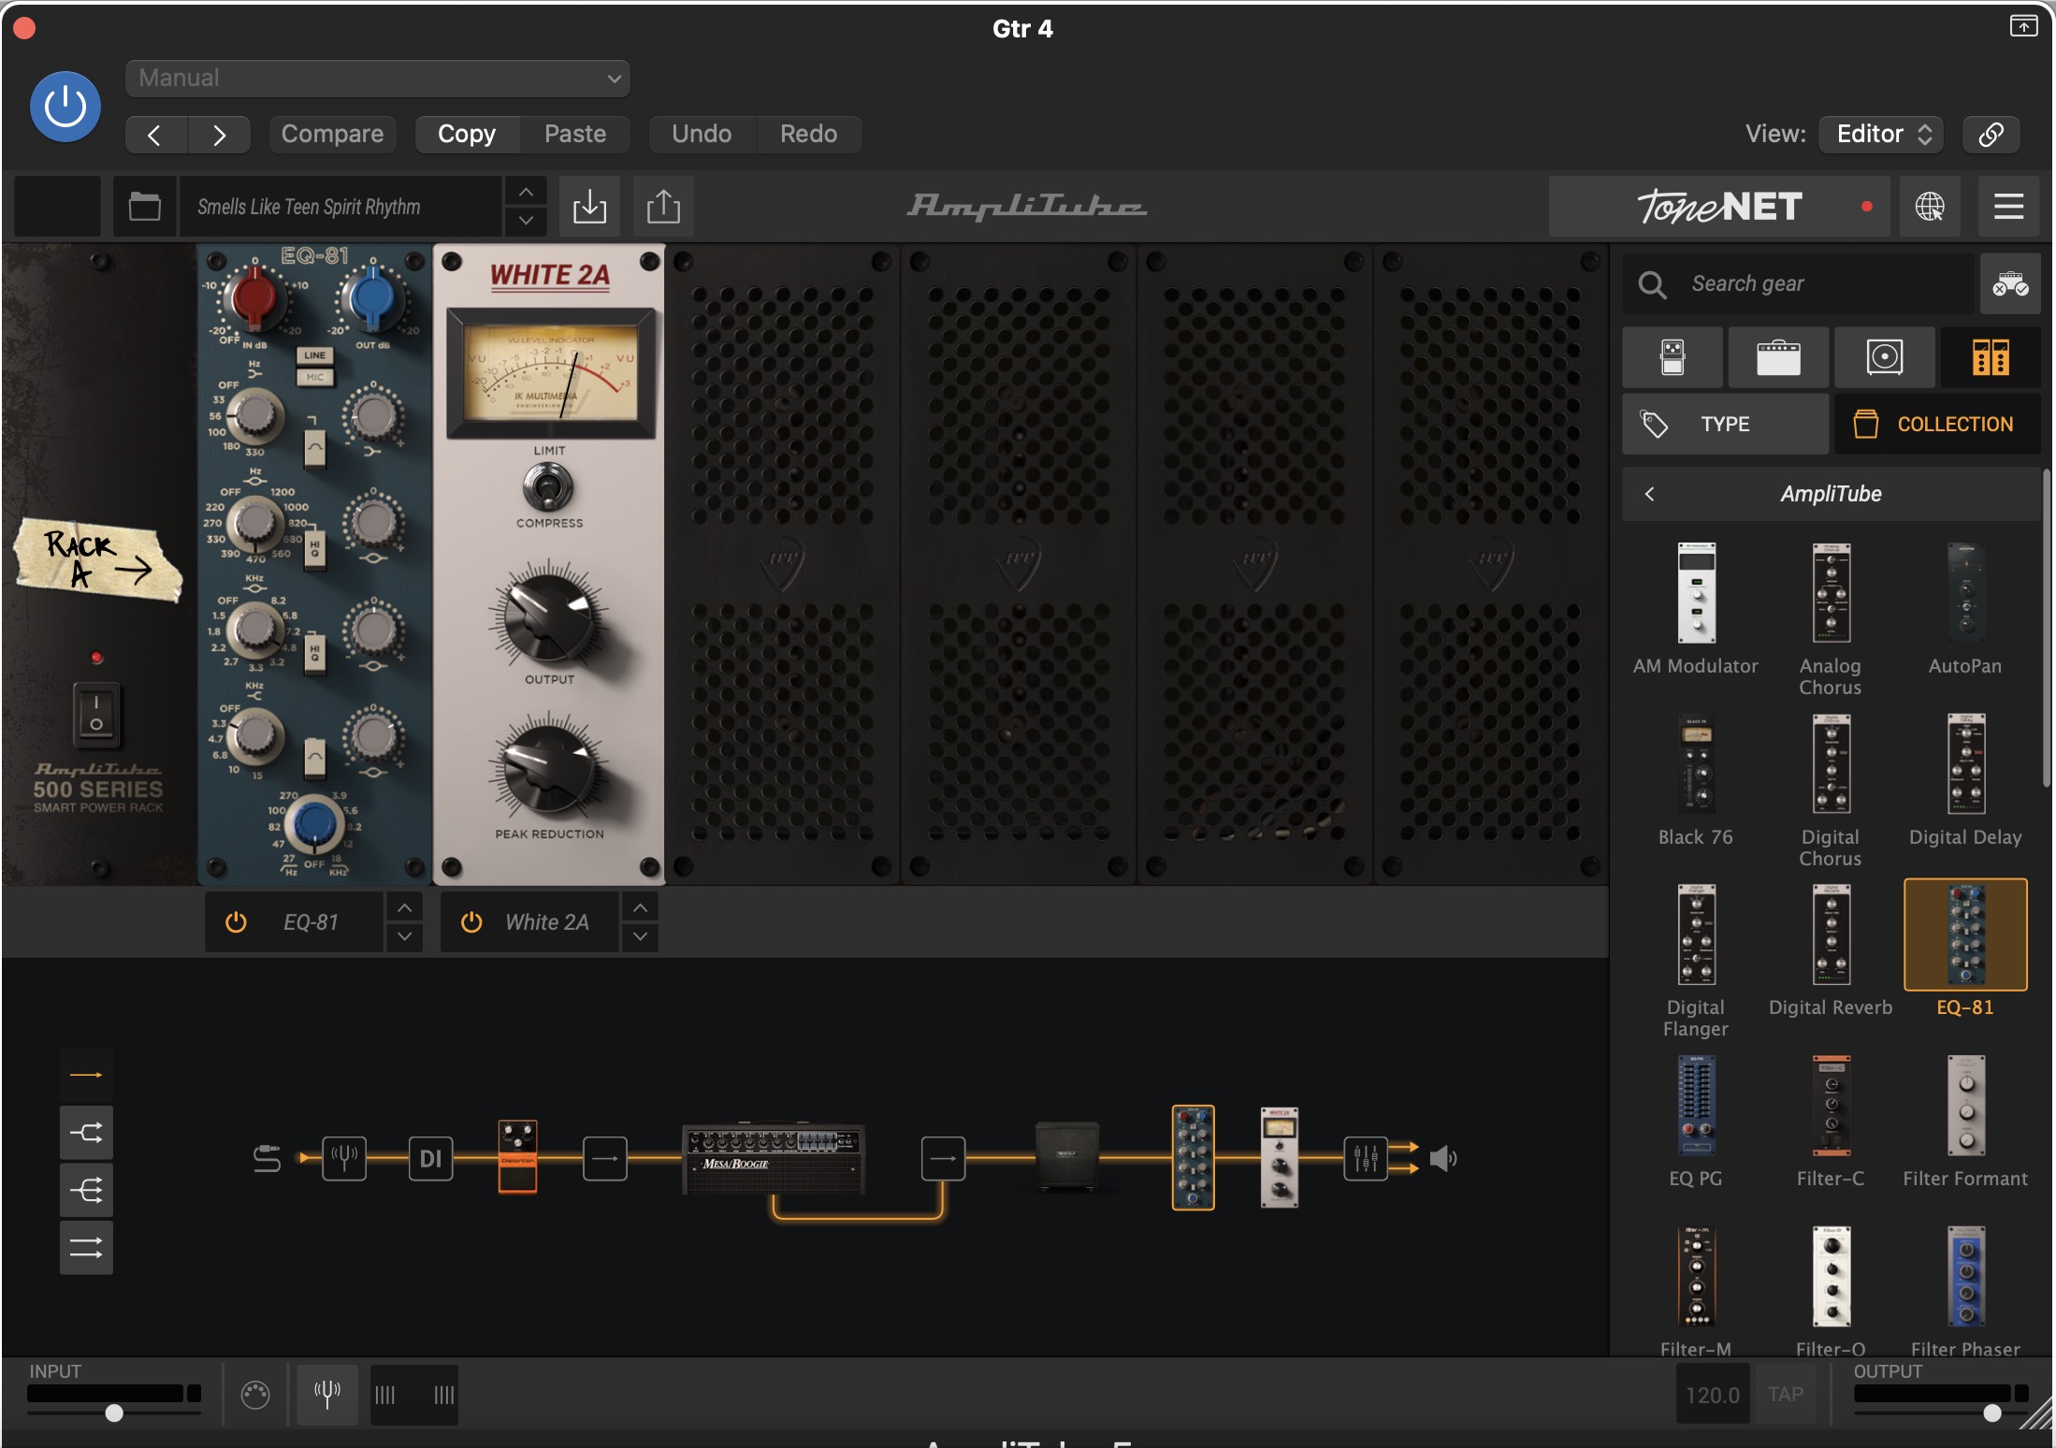Select the rack effects gear category
Screen dimensions: 2056x1448
pyautogui.click(x=1991, y=357)
